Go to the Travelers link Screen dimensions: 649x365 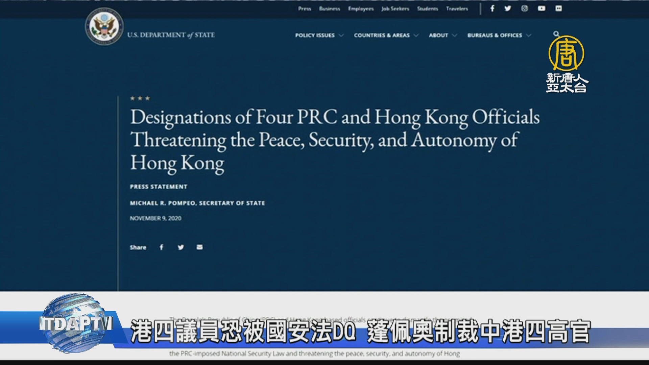point(457,9)
